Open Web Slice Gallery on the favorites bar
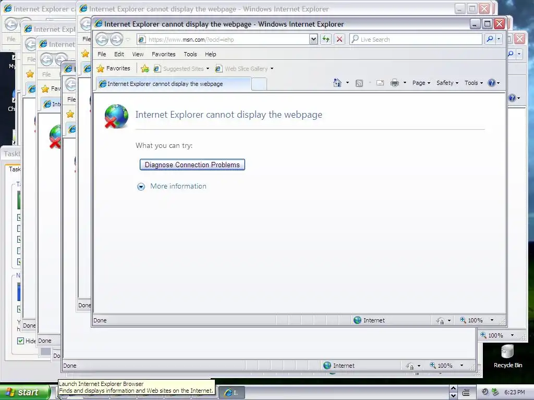The image size is (534, 400). pyautogui.click(x=241, y=69)
